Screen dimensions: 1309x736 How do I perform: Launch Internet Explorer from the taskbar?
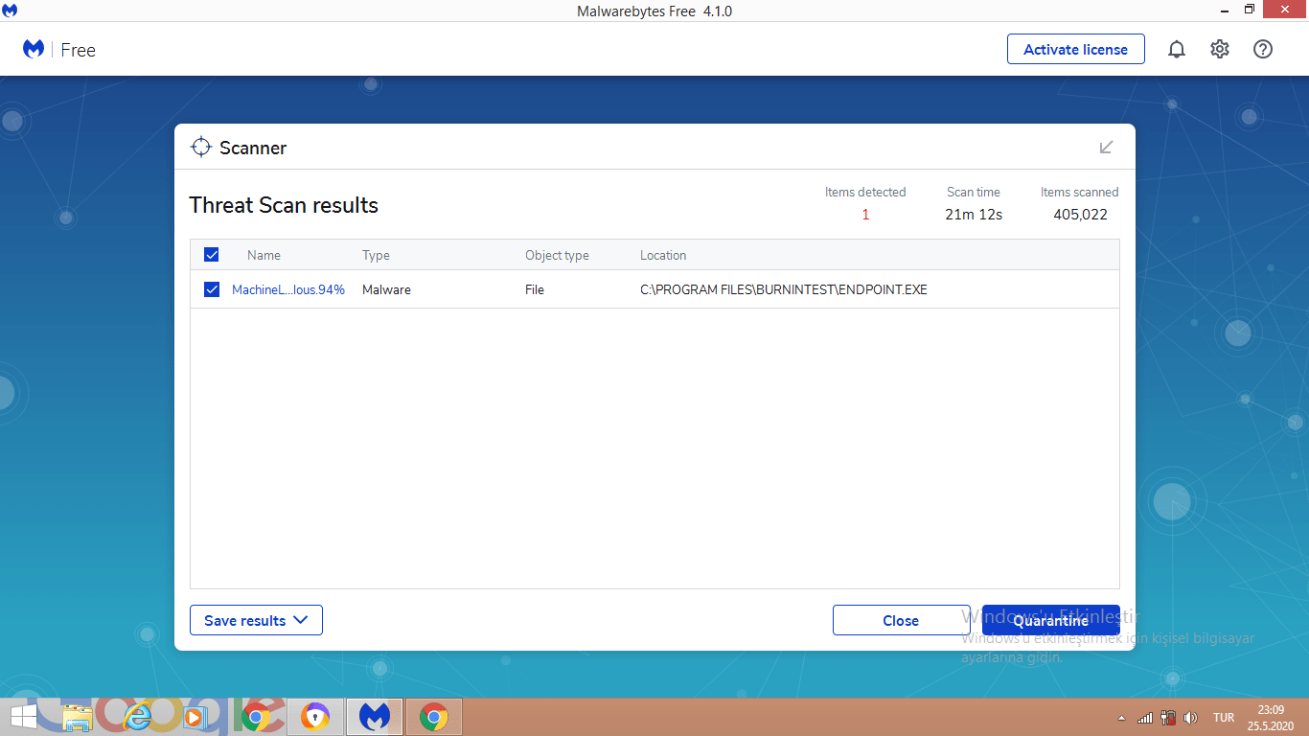coord(138,717)
